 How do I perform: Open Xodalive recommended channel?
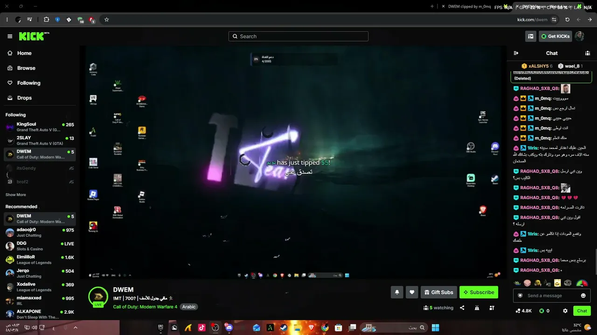(x=40, y=287)
